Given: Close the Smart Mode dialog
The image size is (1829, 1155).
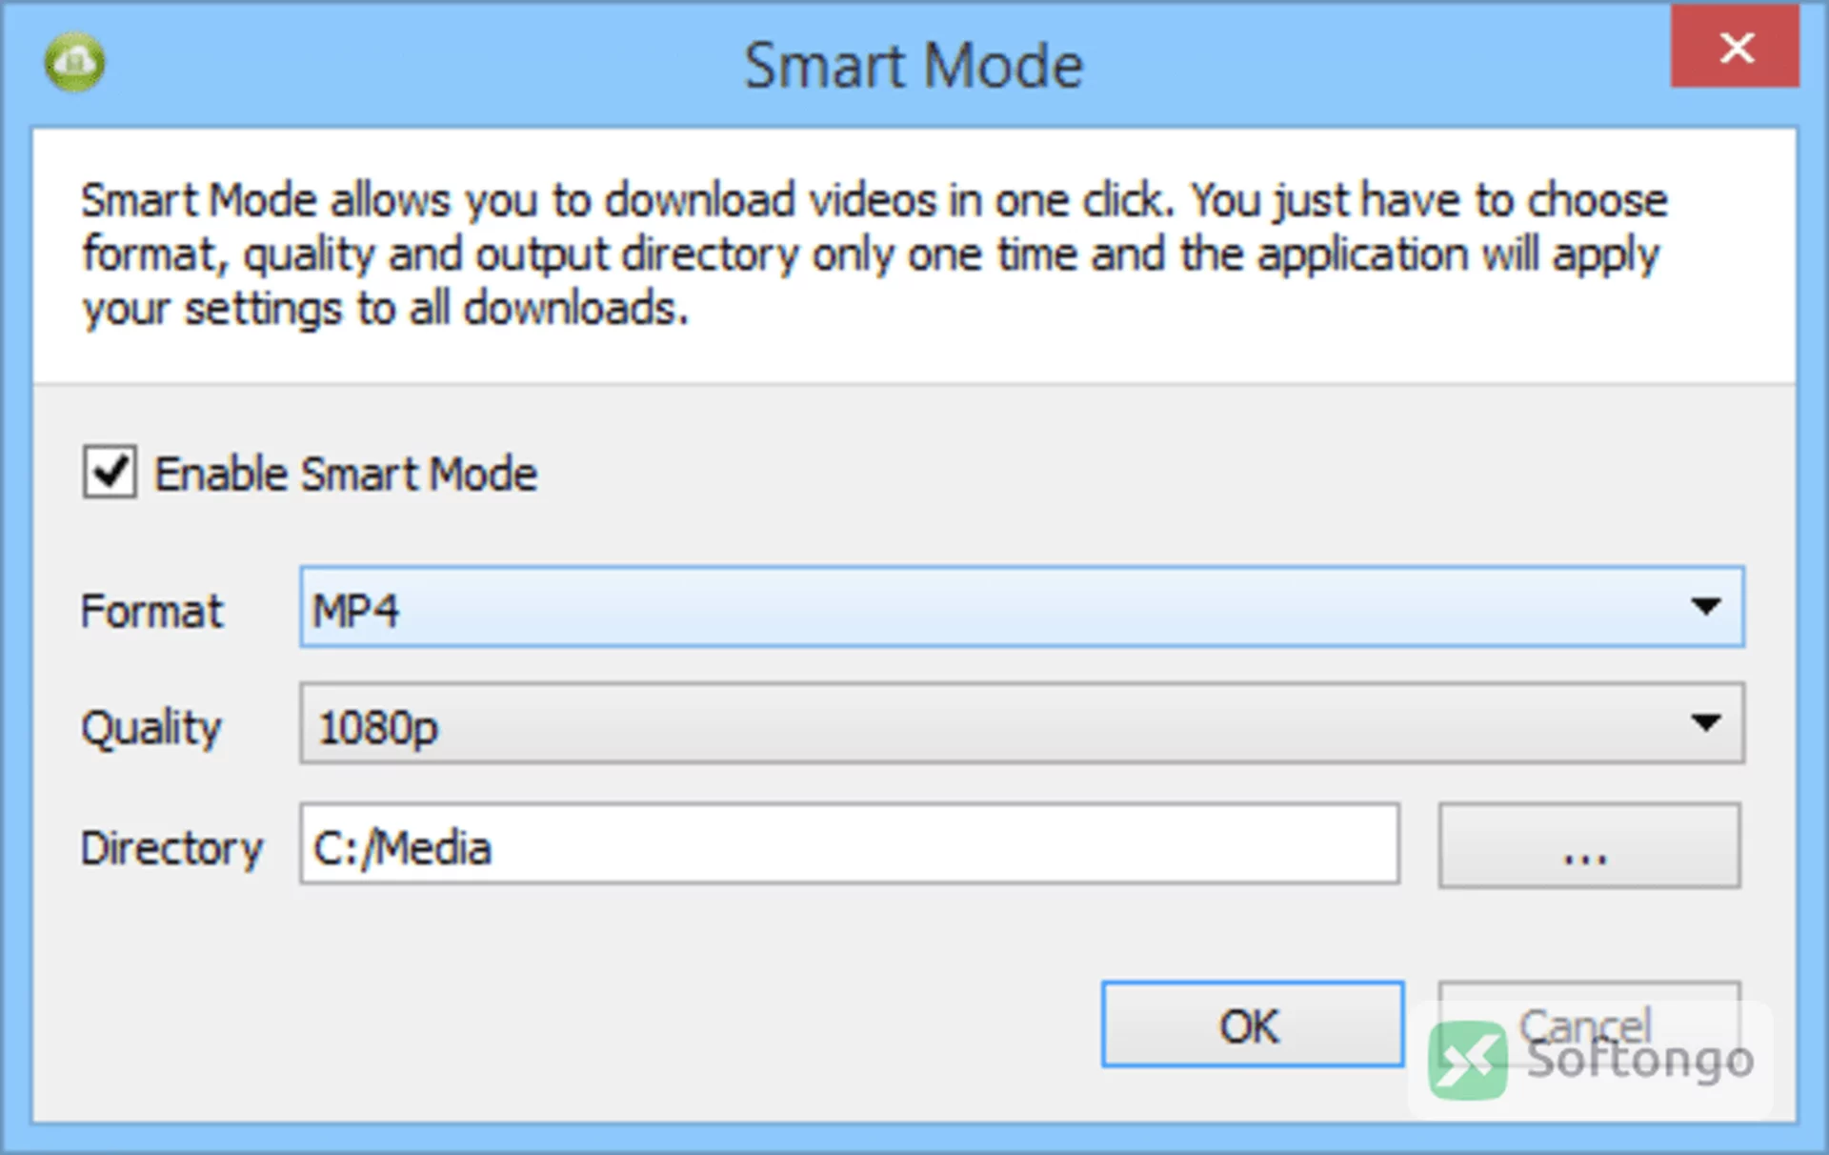Looking at the screenshot, I should pos(1735,48).
